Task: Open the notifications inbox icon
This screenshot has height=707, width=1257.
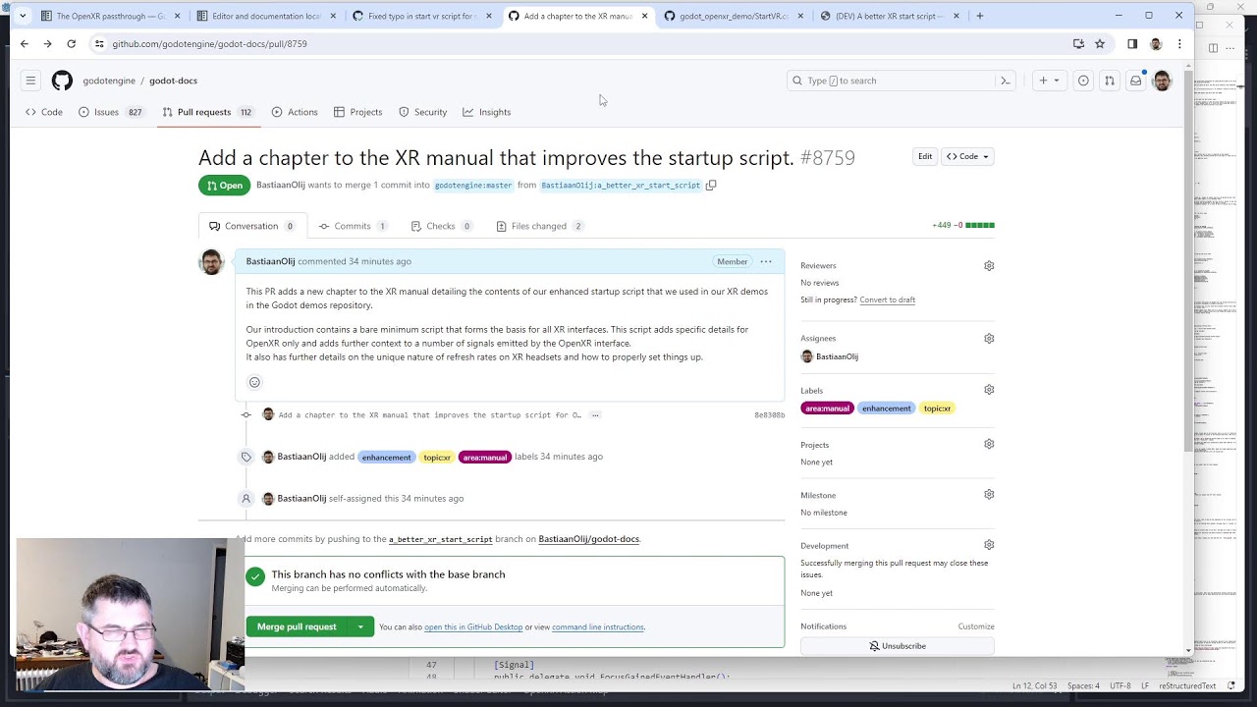Action: tap(1136, 81)
